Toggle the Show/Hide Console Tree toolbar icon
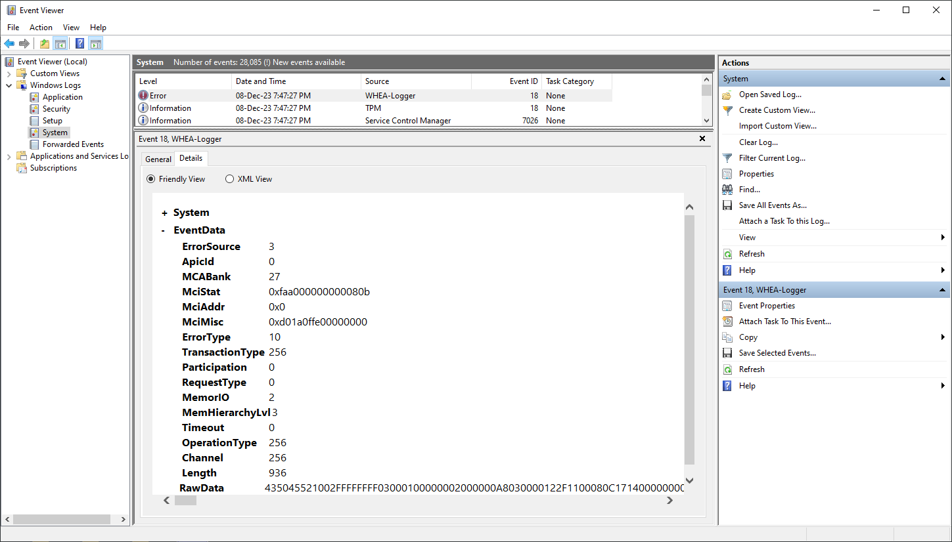952x542 pixels. point(60,44)
